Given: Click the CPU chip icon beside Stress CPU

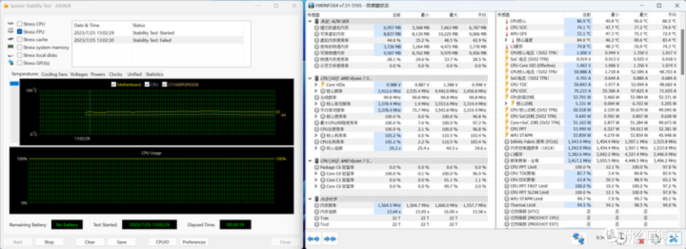Looking at the screenshot, I should [10, 24].
